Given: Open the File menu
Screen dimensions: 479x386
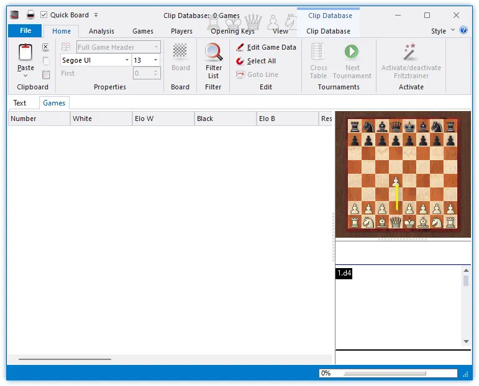Looking at the screenshot, I should [25, 30].
